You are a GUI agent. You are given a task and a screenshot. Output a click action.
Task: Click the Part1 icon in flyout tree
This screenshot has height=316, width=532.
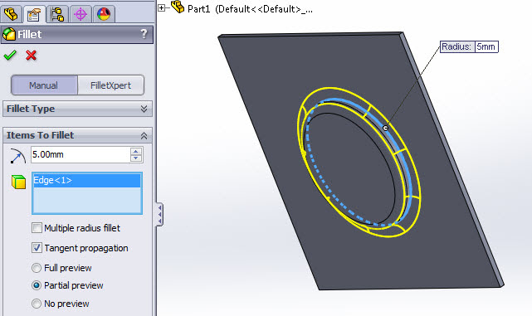coord(178,7)
